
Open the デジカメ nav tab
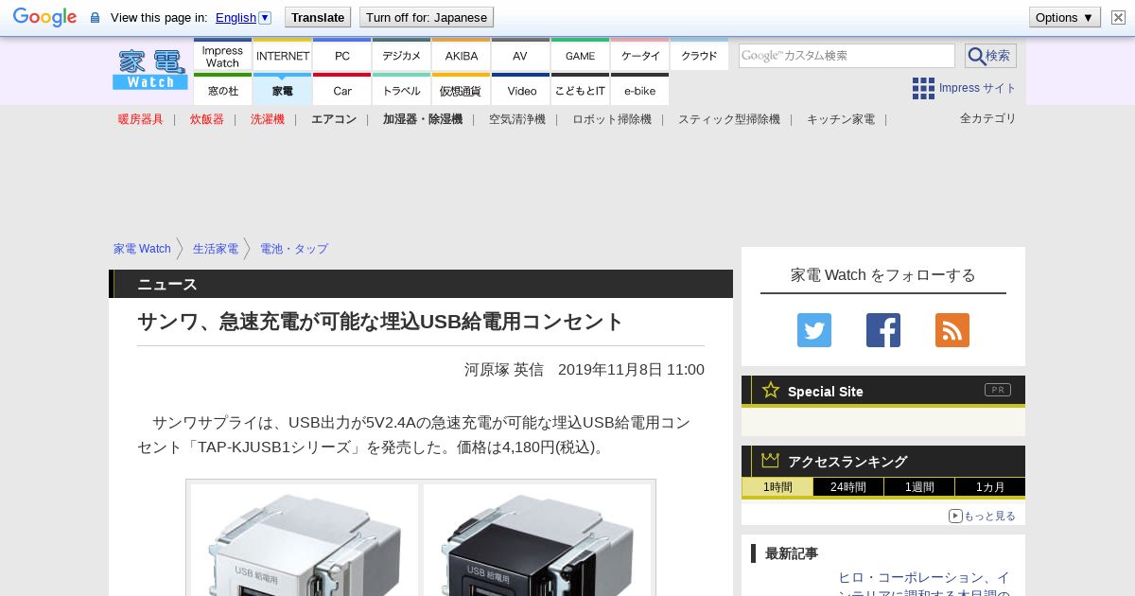(402, 56)
